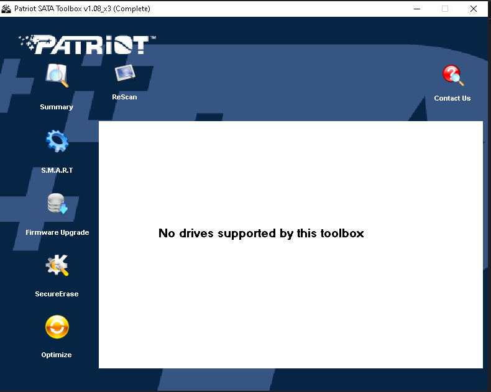Minimize the Patriot SATA Toolbox window
Viewport: 491px width, 392px height.
(417, 9)
